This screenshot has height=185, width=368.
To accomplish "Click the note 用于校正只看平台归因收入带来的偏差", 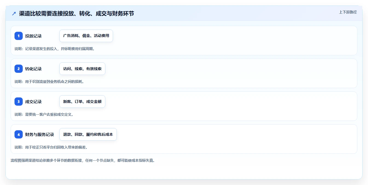I will pyautogui.click(x=51, y=147).
